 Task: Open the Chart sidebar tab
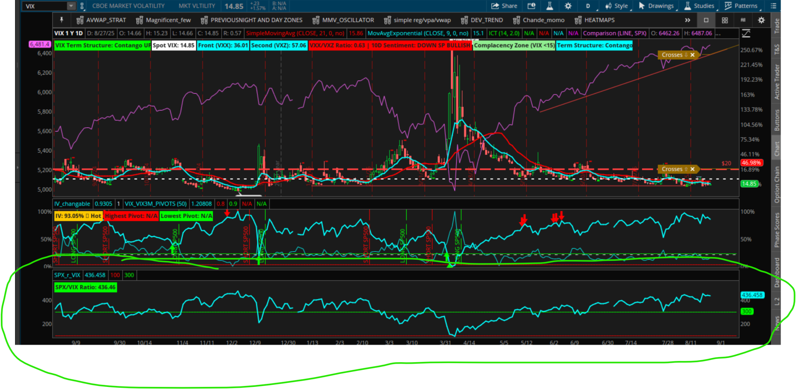tap(776, 149)
